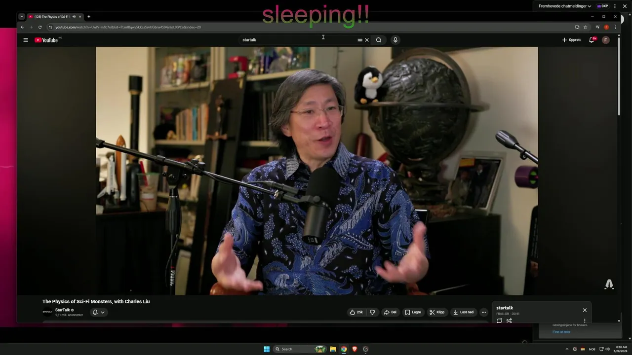Viewport: 632px width, 355px height.
Task: Click the video player to pause
Action: point(316,171)
